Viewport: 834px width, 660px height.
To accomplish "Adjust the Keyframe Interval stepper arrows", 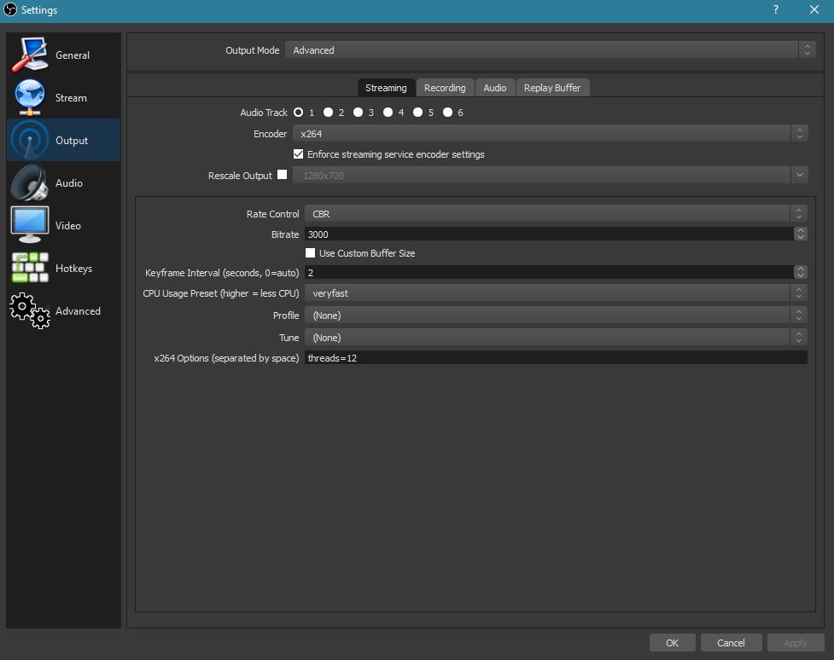I will [800, 272].
